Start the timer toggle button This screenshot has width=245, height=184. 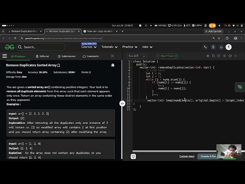167,56
